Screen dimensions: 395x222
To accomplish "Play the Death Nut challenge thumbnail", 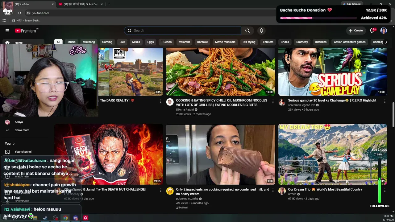I will (x=109, y=154).
